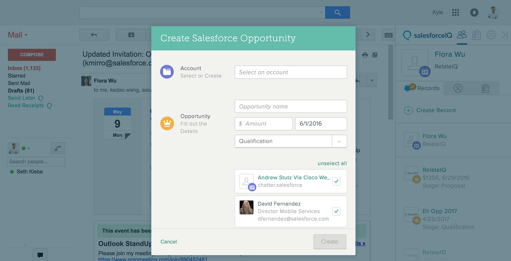Click the reply arrow icon in email
The width and height of the screenshot is (511, 261).
[358, 81]
